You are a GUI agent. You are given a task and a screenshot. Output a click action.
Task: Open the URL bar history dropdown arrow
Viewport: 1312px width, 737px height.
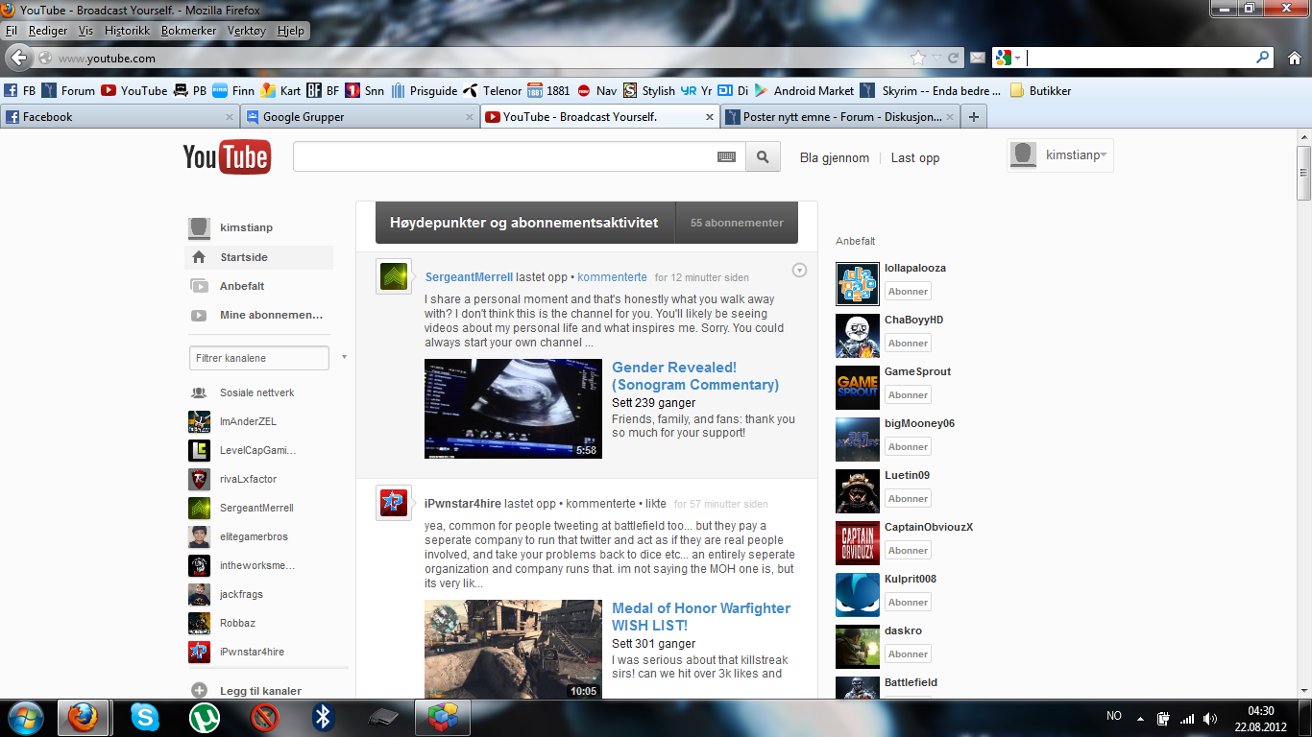pyautogui.click(x=937, y=58)
